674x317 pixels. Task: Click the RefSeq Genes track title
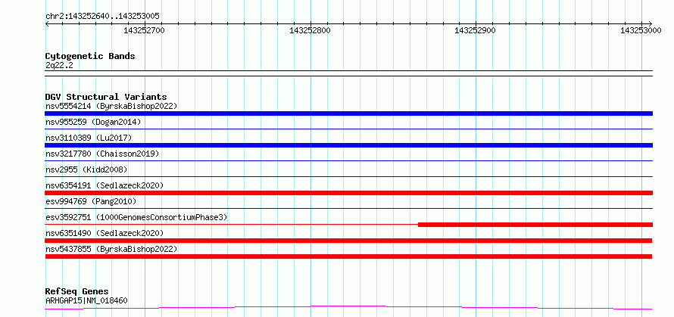point(77,292)
